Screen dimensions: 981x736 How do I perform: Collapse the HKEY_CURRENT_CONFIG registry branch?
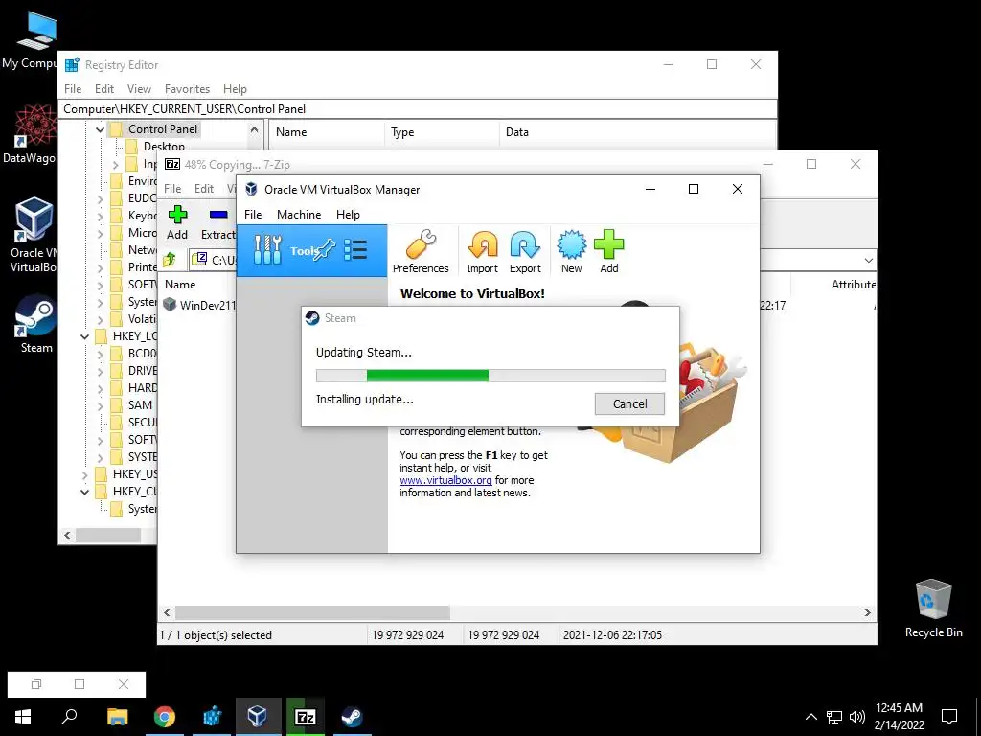84,492
